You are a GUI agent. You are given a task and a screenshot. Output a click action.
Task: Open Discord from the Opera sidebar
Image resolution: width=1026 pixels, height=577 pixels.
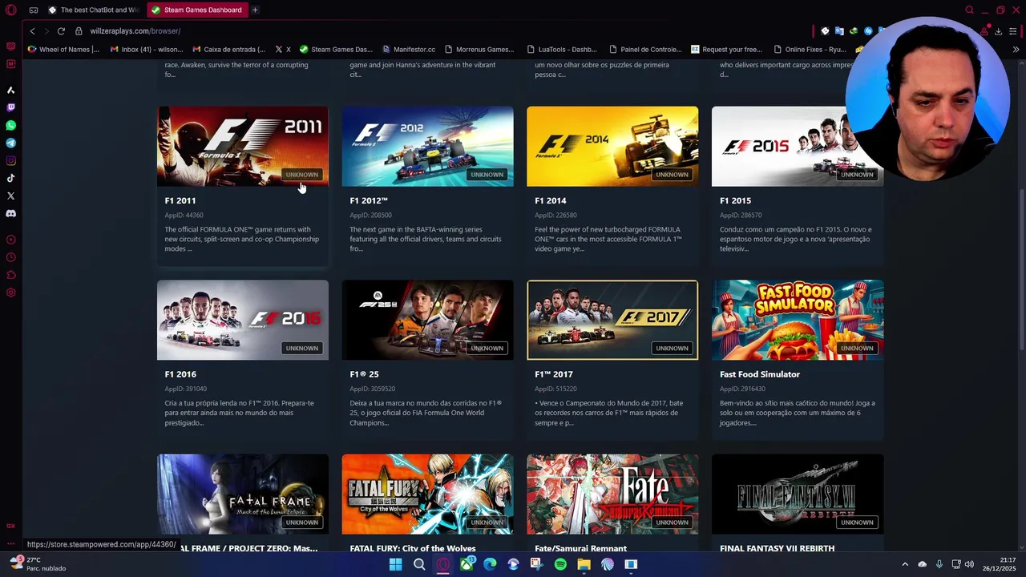[x=10, y=213]
